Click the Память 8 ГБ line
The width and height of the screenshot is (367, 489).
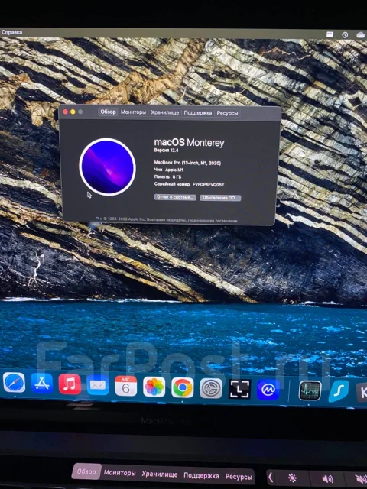(x=168, y=176)
